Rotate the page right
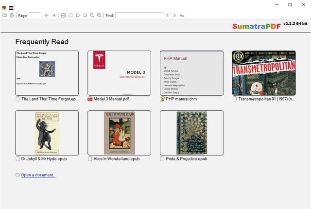The width and height of the screenshot is (311, 209). coord(85,16)
